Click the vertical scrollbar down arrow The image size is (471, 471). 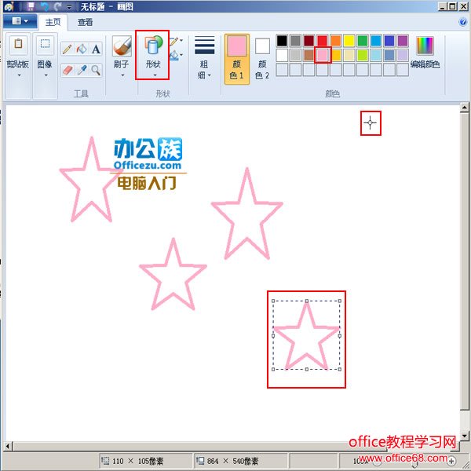[x=465, y=435]
